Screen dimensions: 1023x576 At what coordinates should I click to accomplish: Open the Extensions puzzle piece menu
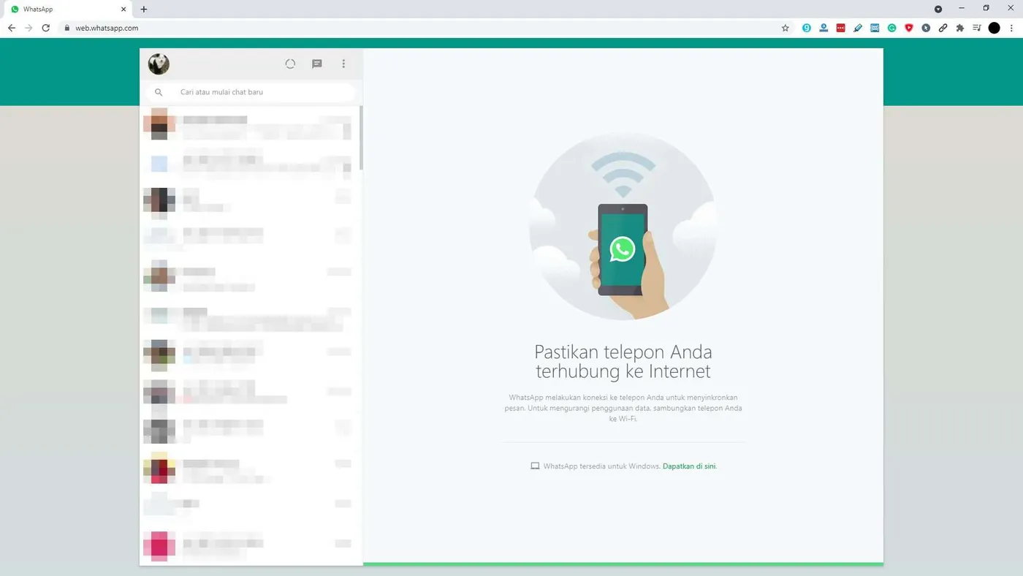(960, 28)
